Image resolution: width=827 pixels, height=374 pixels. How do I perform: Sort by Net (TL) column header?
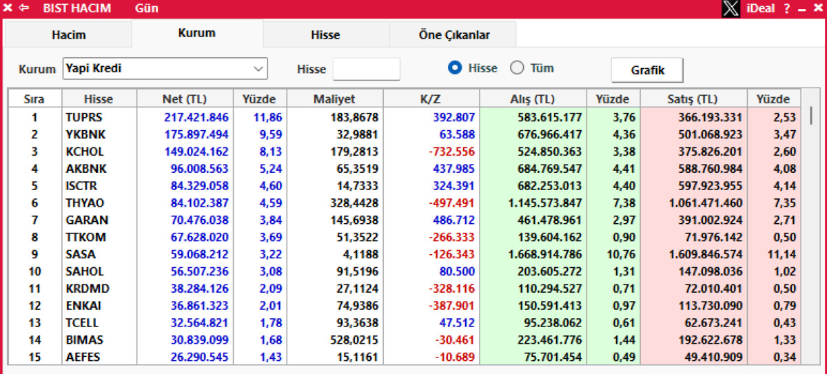(x=185, y=99)
